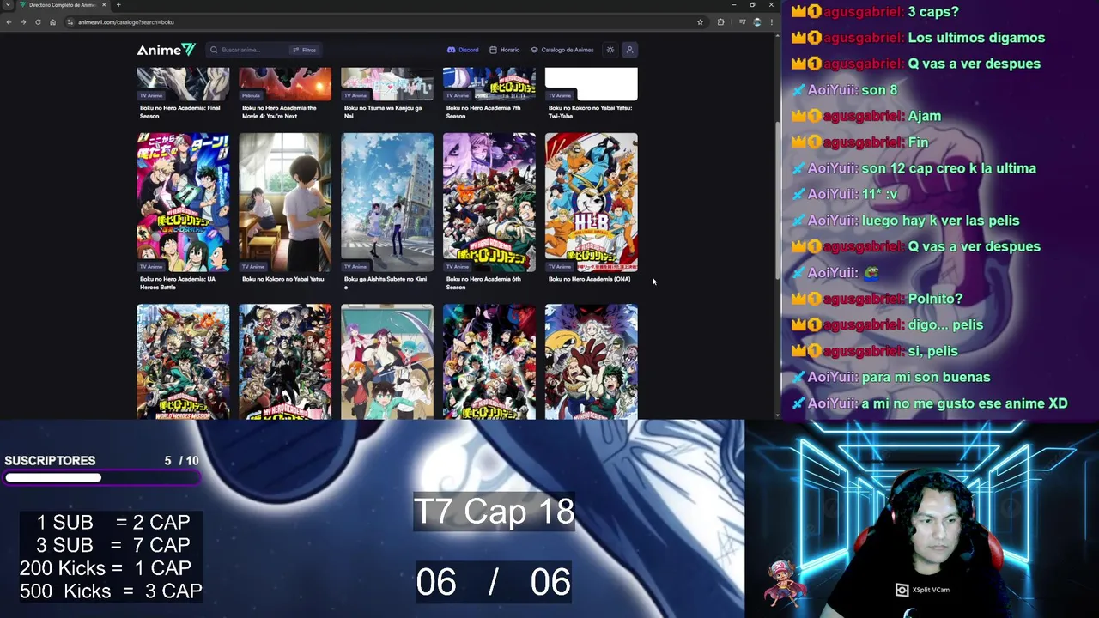1099x618 pixels.
Task: Click the browser forward arrow
Action: coord(23,22)
